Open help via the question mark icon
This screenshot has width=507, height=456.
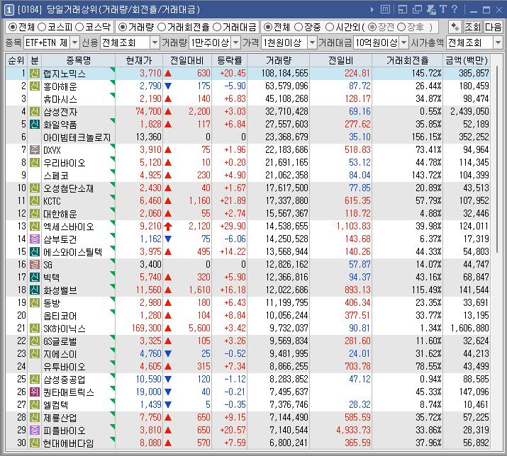click(x=455, y=9)
